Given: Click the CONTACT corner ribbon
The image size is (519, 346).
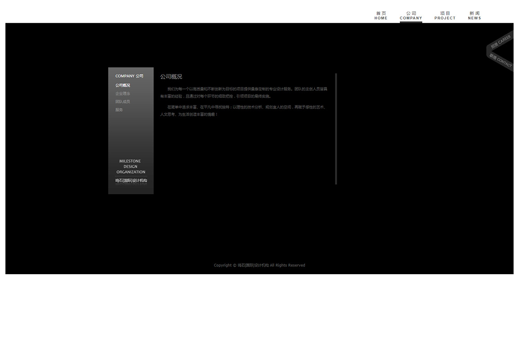Looking at the screenshot, I should pyautogui.click(x=501, y=61).
